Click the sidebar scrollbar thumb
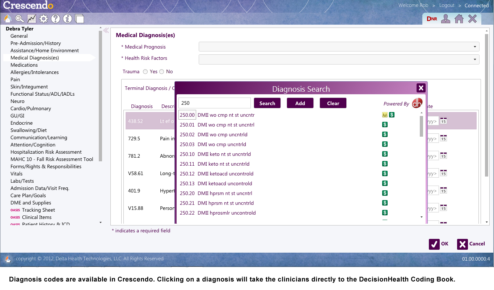 pyautogui.click(x=100, y=96)
